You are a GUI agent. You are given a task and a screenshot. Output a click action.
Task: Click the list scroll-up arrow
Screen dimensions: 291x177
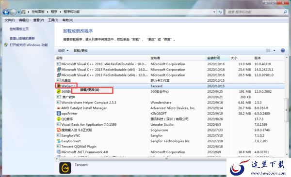(287, 58)
